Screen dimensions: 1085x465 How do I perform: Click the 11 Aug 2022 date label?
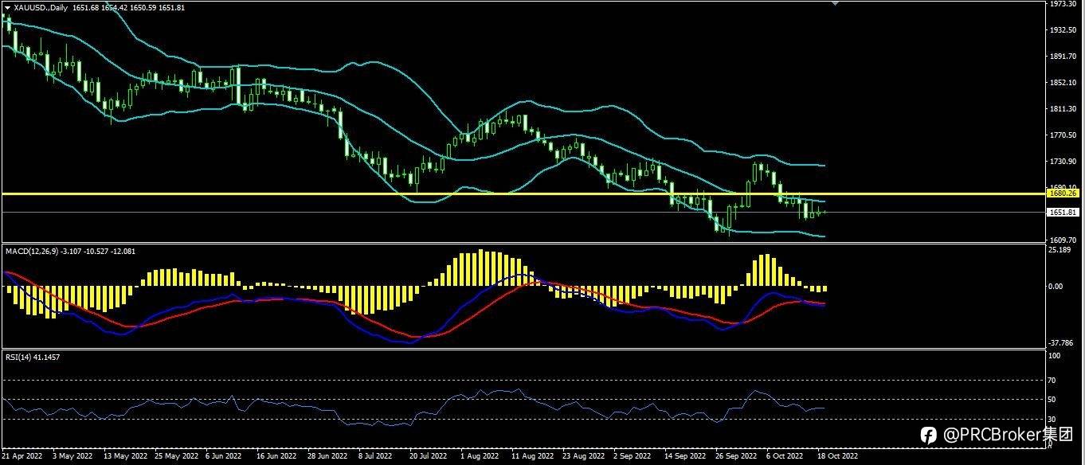(532, 457)
